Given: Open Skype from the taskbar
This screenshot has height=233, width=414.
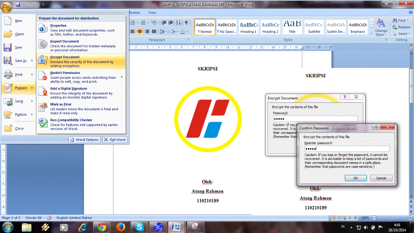Looking at the screenshot, I should [139, 227].
